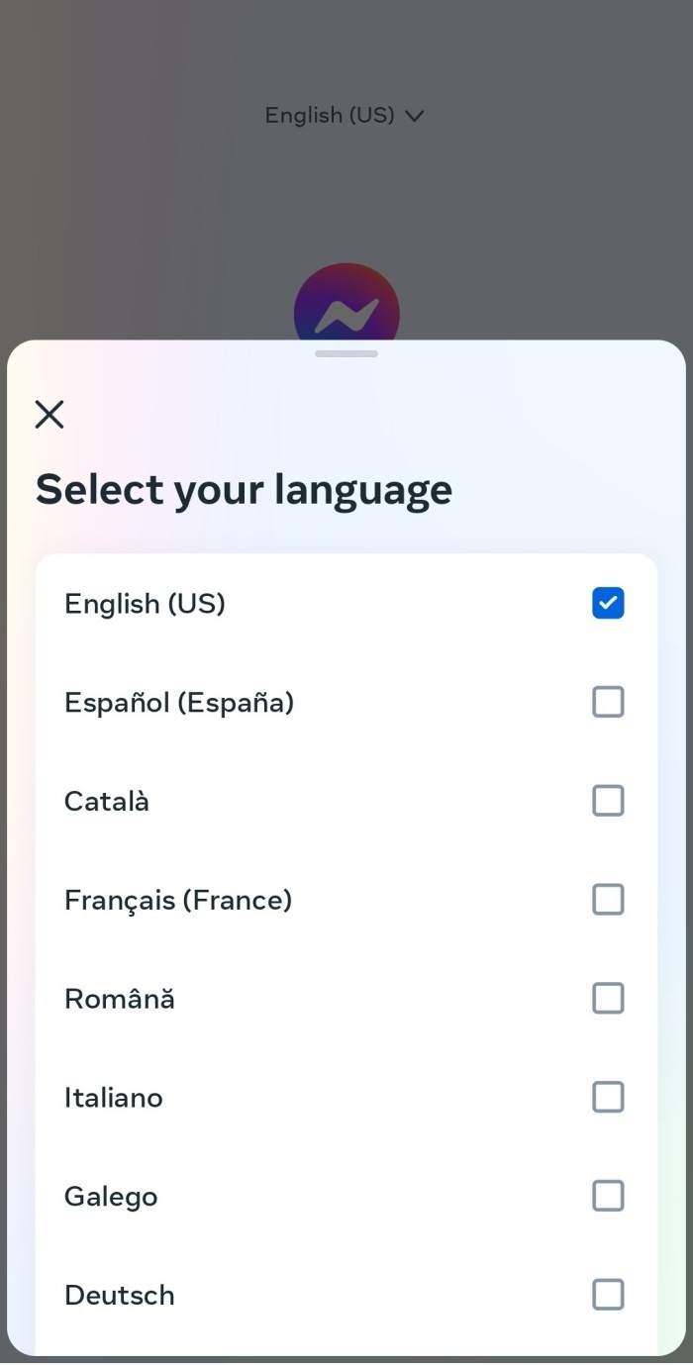
Task: Pick the Italiano language label
Action: coord(114,1098)
